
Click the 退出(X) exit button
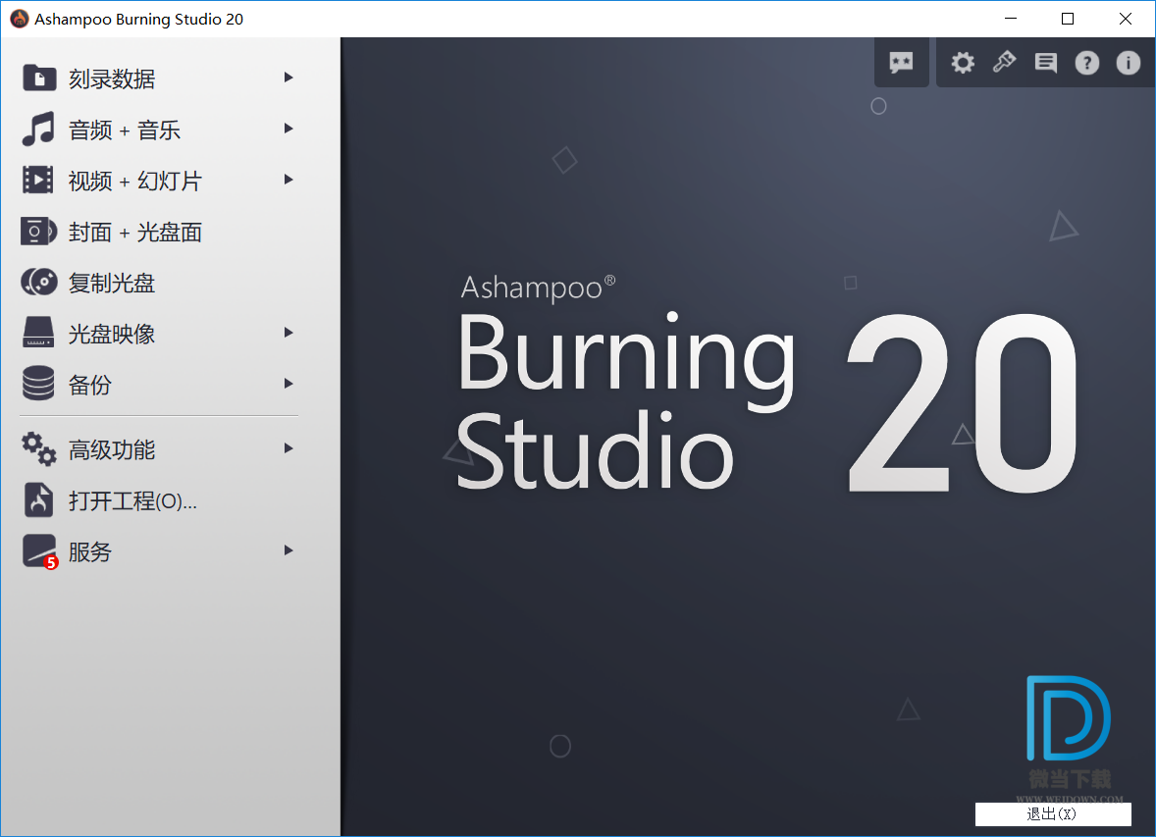(x=1053, y=814)
